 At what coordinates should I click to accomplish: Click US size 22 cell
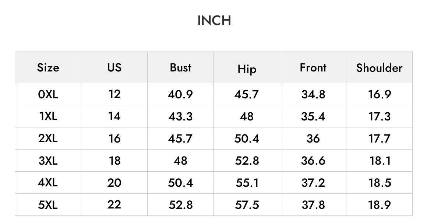[x=114, y=204]
